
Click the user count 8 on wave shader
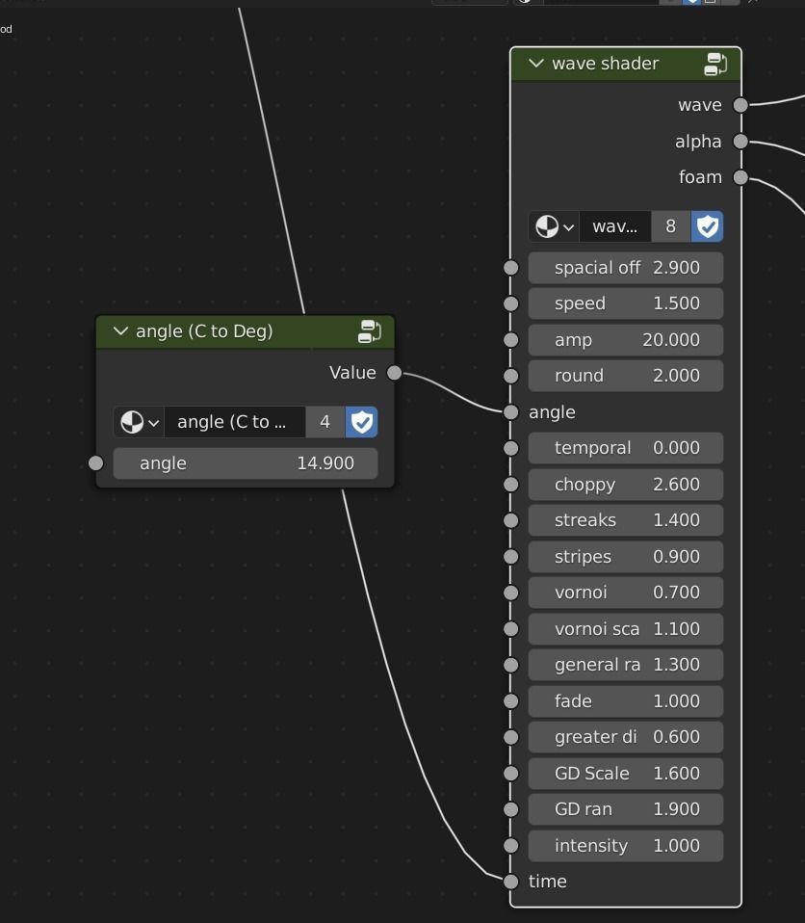click(671, 226)
